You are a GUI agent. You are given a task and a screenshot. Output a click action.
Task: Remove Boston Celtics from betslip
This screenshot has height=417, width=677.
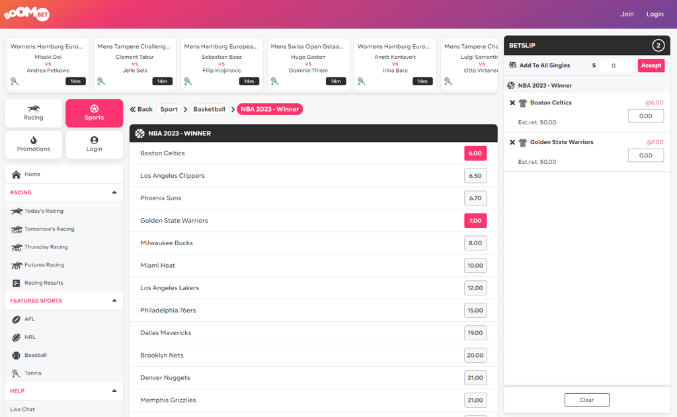512,102
